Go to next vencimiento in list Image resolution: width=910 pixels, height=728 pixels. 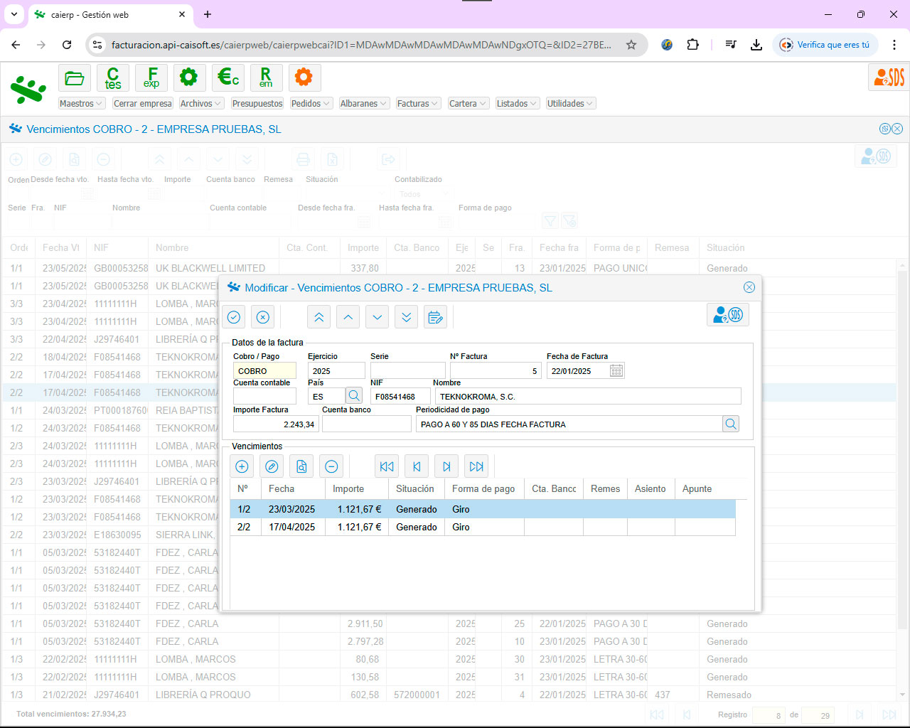pyautogui.click(x=446, y=466)
